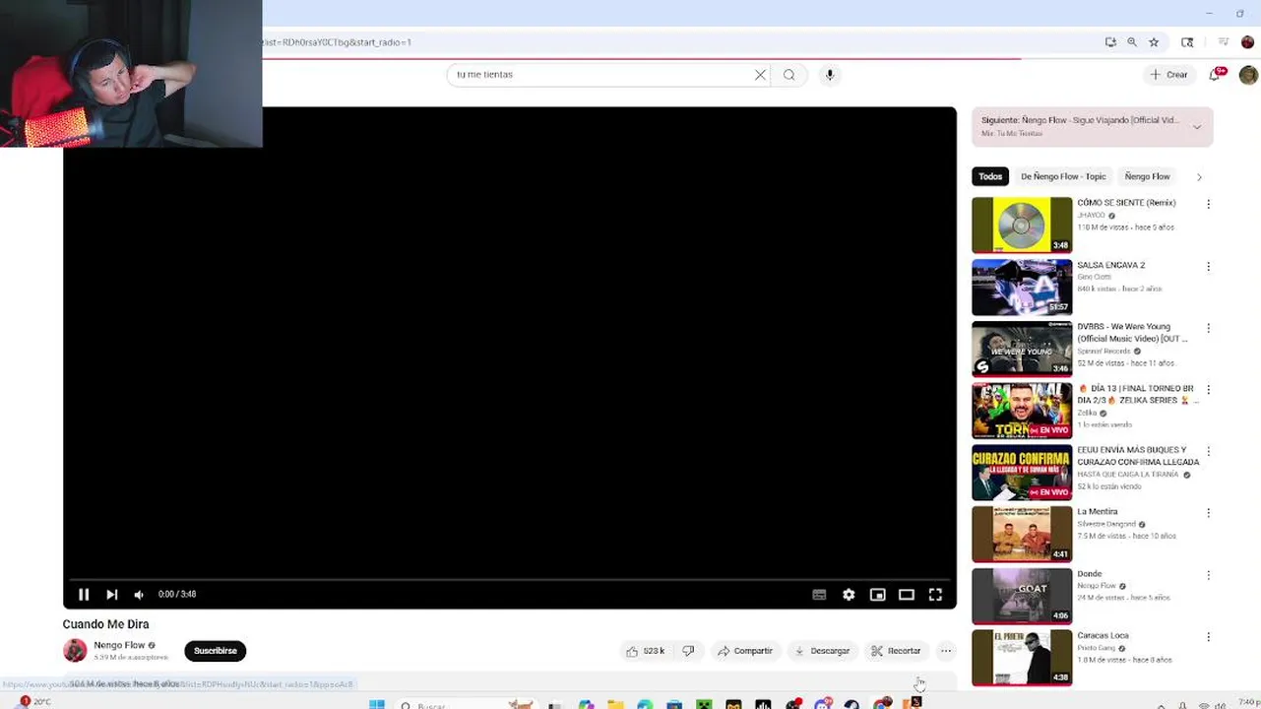1261x709 pixels.
Task: Select the Ñengo Flow filter chip
Action: click(1147, 176)
